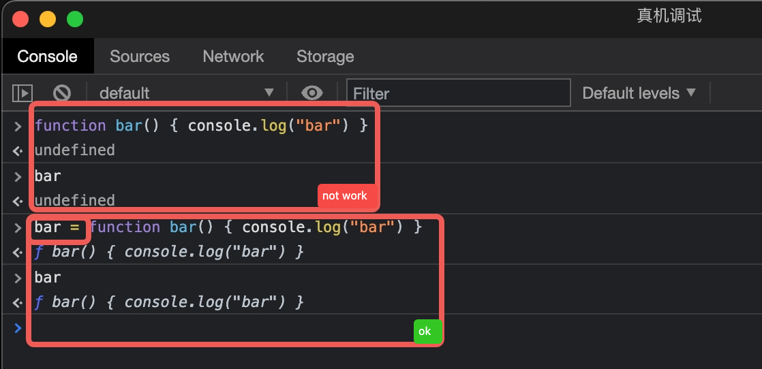Select the Network tab

click(233, 57)
